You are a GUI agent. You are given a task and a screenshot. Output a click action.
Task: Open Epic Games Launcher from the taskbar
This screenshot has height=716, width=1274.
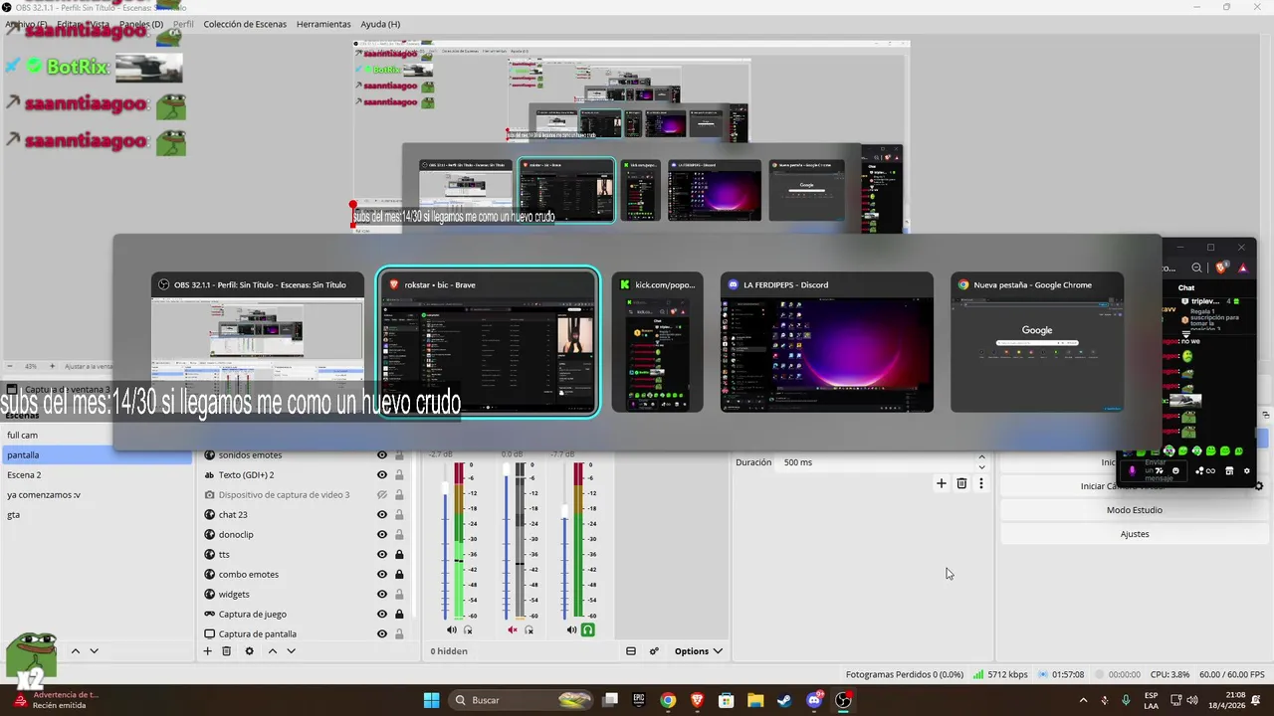[639, 700]
